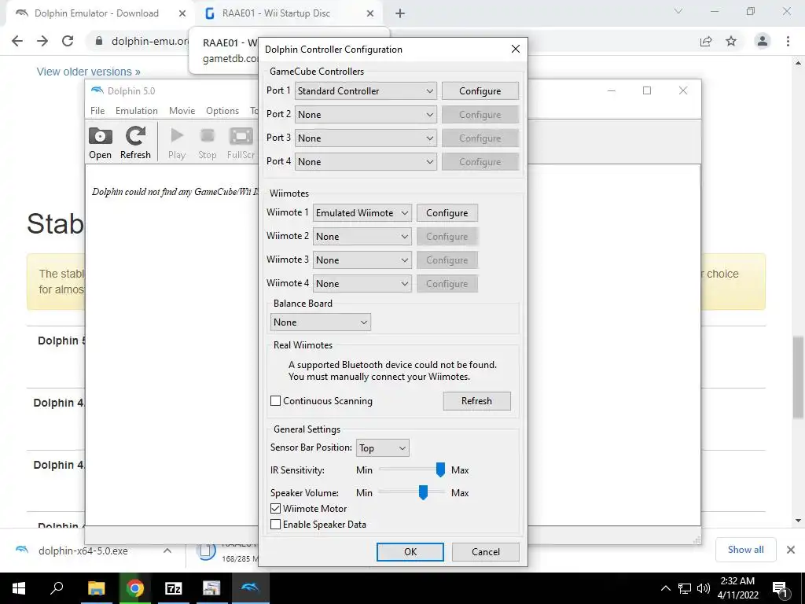805x604 pixels.
Task: Open Windows Start menu
Action: (x=19, y=588)
